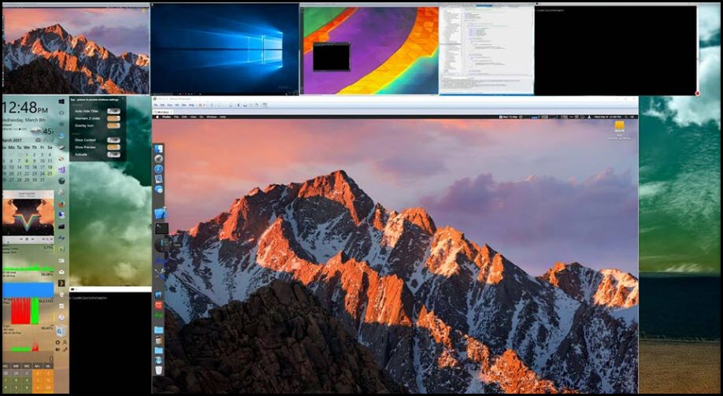Open Safari compass icon in macOS dock
Image resolution: width=723 pixels, height=396 pixels.
pyautogui.click(x=158, y=168)
